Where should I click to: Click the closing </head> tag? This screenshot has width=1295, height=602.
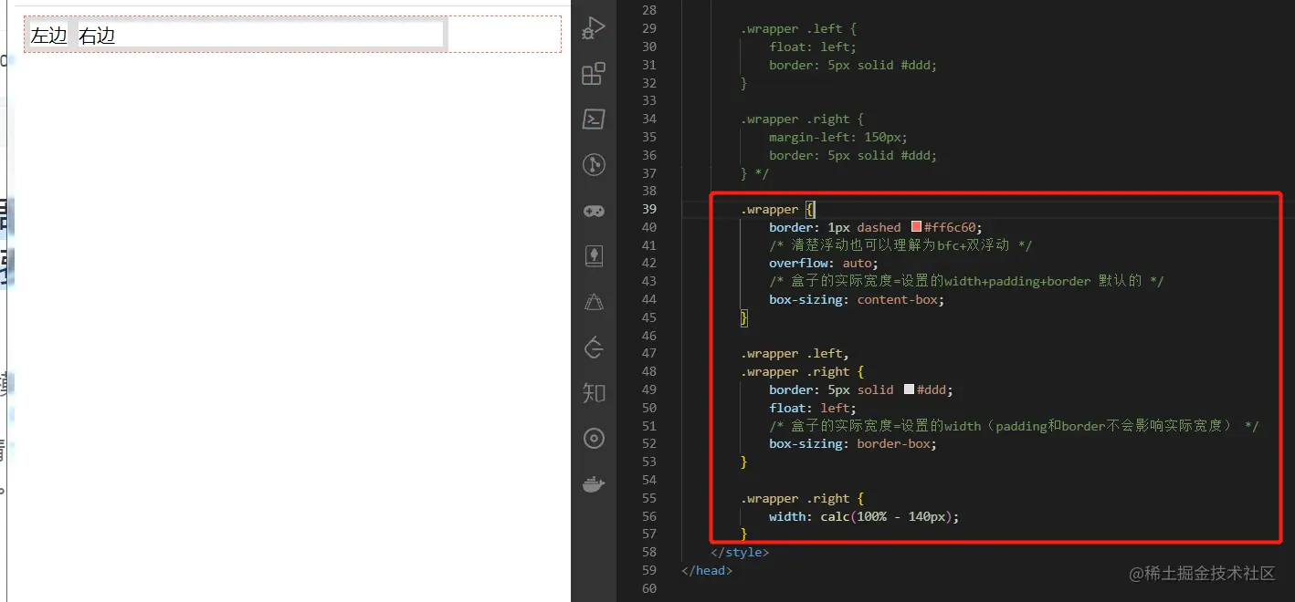(707, 570)
